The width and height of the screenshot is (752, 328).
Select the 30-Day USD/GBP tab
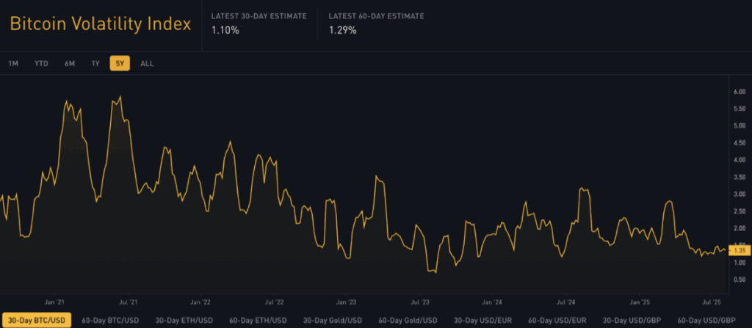point(632,320)
